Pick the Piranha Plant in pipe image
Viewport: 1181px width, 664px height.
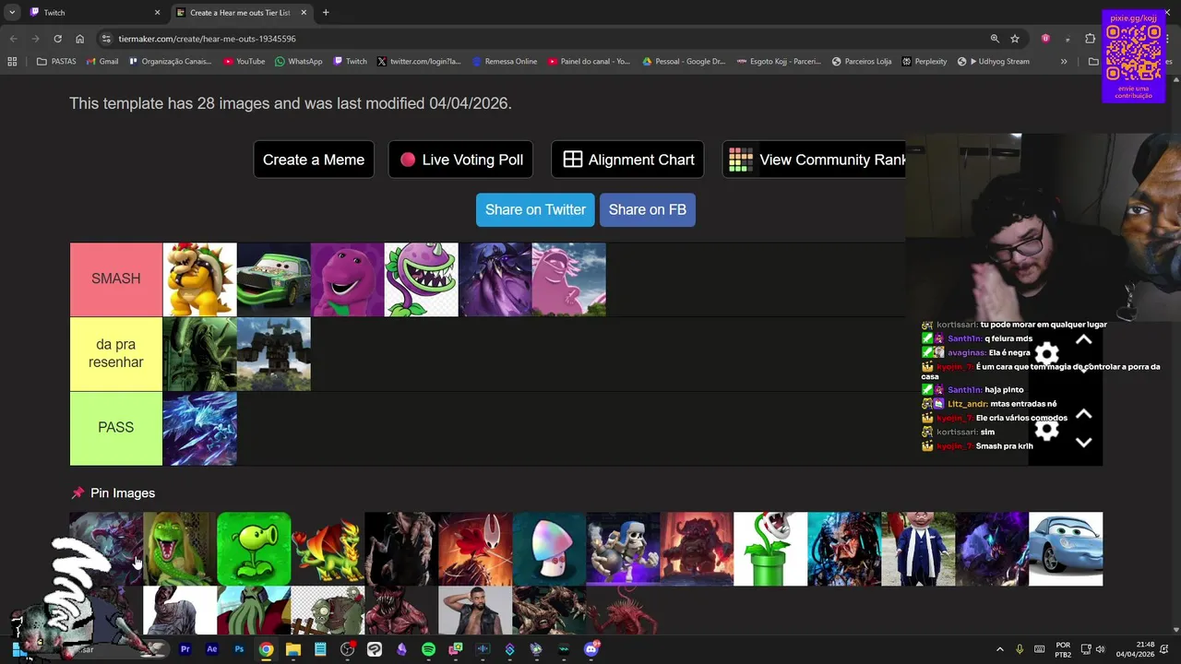(x=770, y=549)
